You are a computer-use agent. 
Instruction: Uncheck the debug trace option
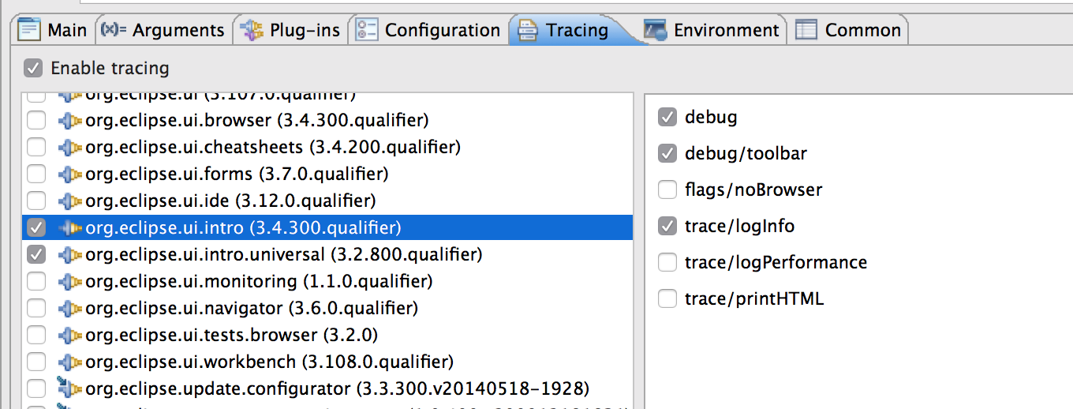click(x=667, y=118)
